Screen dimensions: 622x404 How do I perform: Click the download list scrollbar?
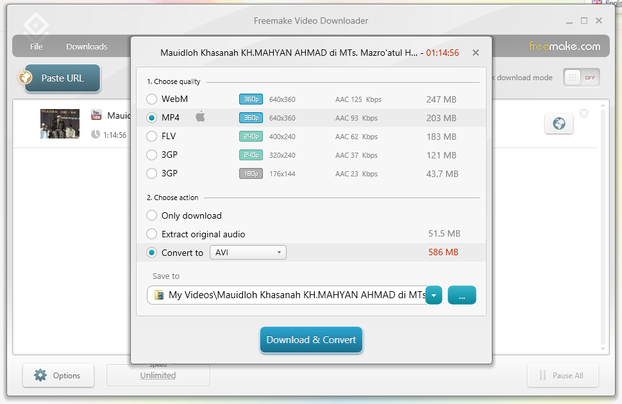pyautogui.click(x=603, y=227)
